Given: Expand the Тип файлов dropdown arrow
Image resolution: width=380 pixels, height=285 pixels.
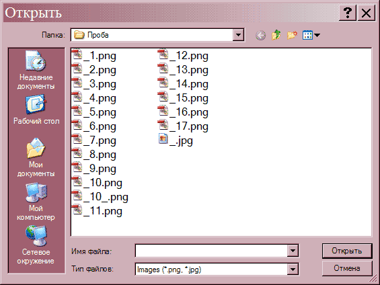Looking at the screenshot, I should pos(293,269).
